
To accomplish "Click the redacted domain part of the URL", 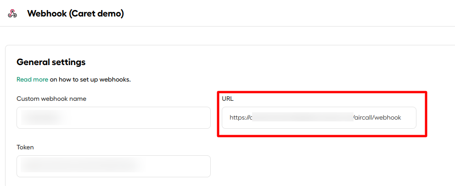I will point(303,118).
